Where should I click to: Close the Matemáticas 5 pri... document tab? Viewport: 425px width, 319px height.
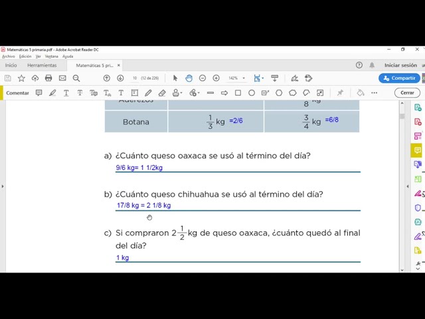pos(118,65)
